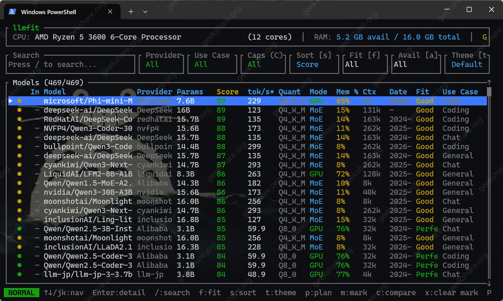
Task: Select the Windows PowerShell tab
Action: point(62,12)
